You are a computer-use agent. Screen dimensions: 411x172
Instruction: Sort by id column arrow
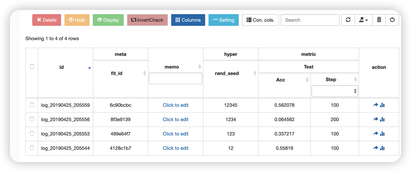click(89, 68)
